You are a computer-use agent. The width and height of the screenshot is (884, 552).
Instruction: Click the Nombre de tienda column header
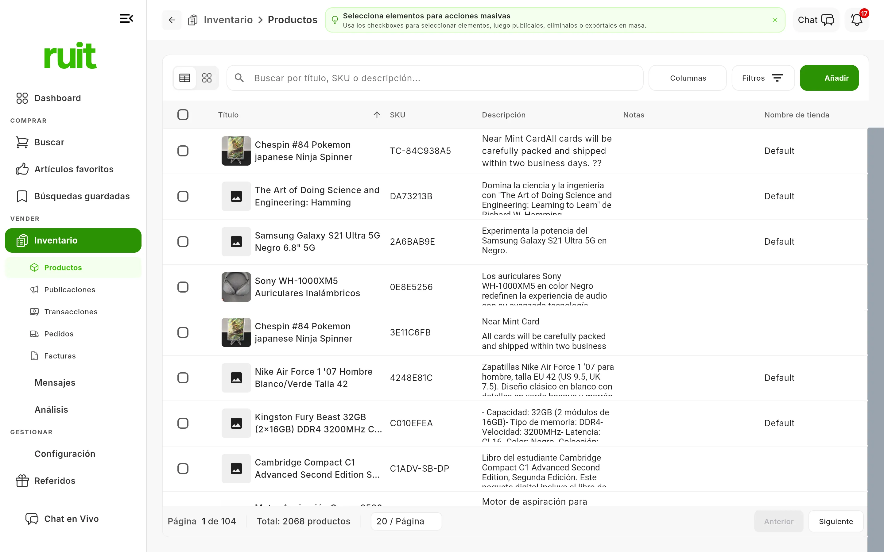[x=797, y=115]
